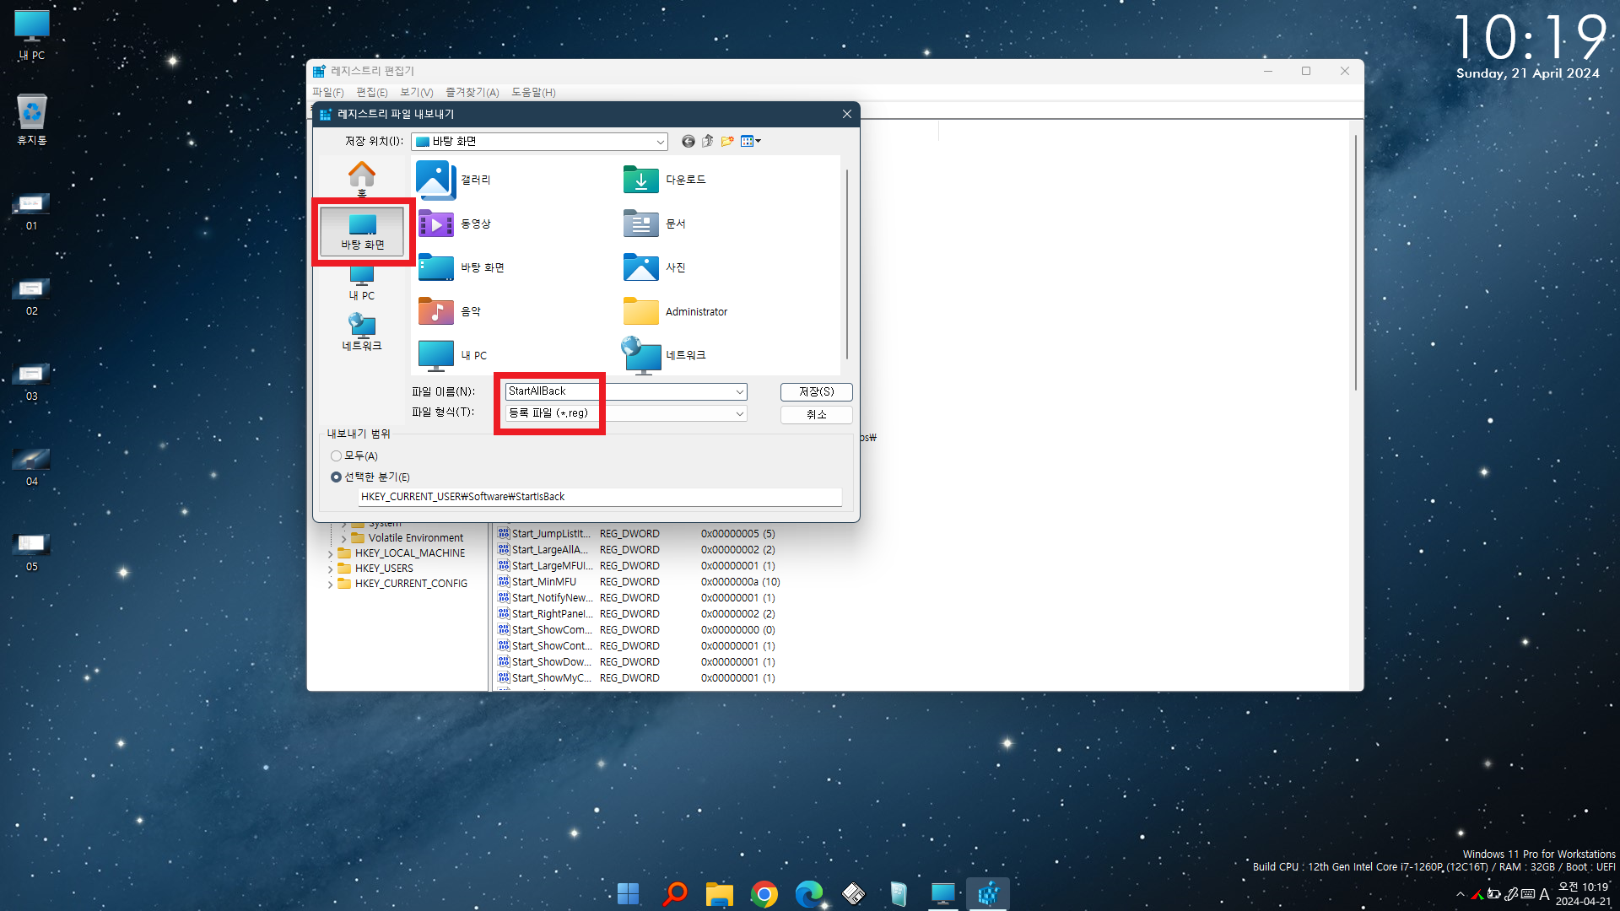
Task: Close the registry export dialog
Action: coord(846,114)
